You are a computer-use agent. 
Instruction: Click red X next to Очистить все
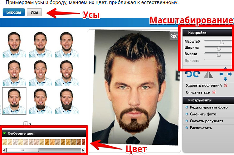214,92
